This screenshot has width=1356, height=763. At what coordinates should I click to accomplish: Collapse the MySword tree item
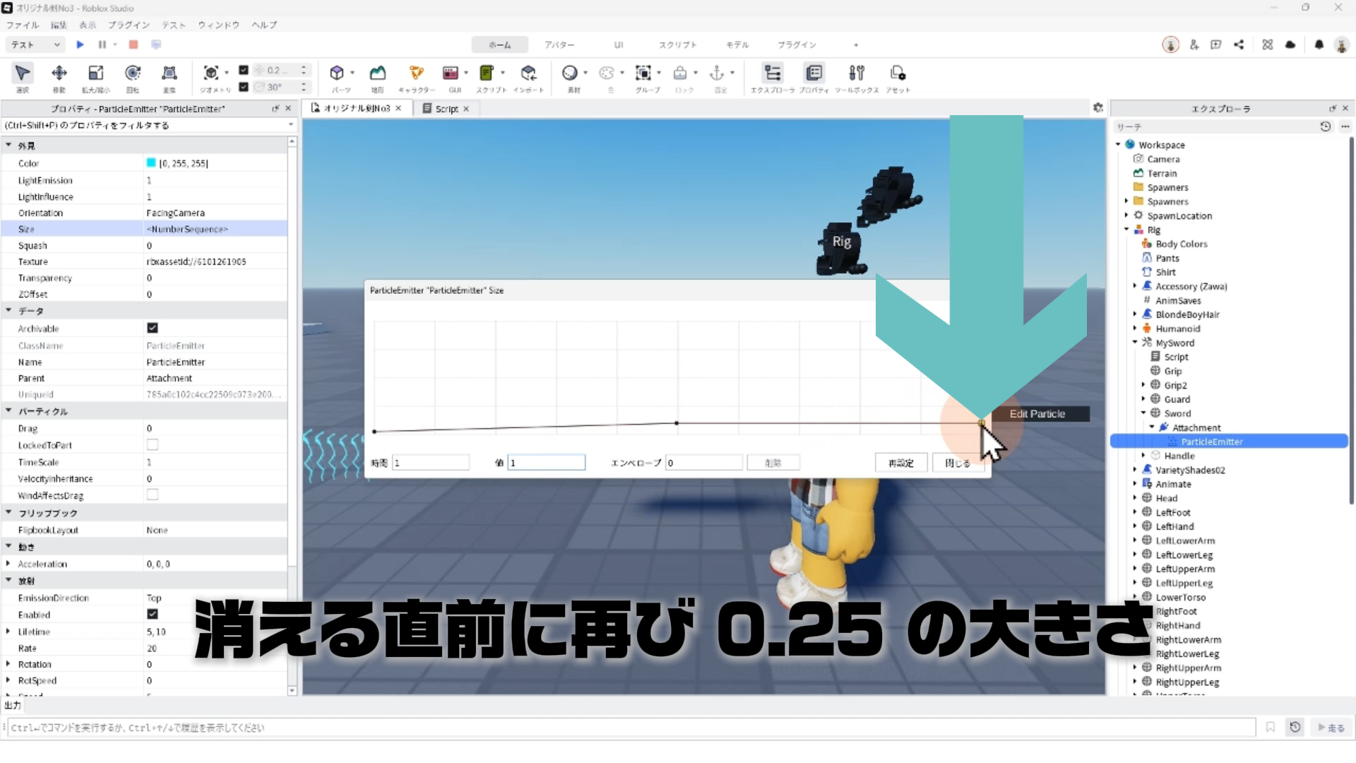pyautogui.click(x=1135, y=343)
